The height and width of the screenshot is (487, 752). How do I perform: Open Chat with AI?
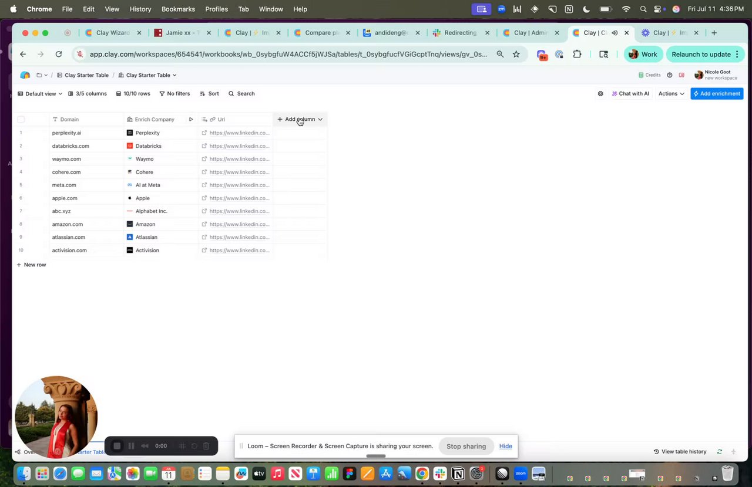pyautogui.click(x=630, y=94)
